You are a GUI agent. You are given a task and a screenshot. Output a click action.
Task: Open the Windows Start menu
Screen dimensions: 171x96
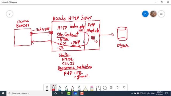click(x=3, y=93)
